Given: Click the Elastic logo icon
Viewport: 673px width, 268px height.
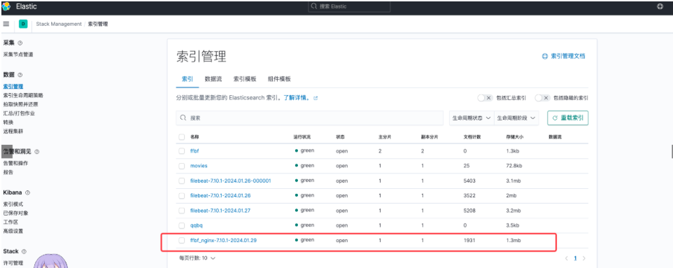Looking at the screenshot, I should pos(6,6).
